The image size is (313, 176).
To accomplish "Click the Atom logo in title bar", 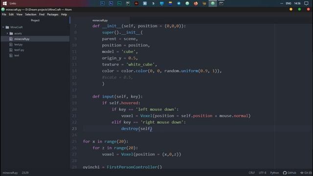I will coord(3,9).
